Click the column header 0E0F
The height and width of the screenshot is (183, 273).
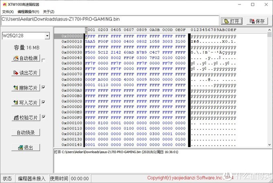coord(180,30)
